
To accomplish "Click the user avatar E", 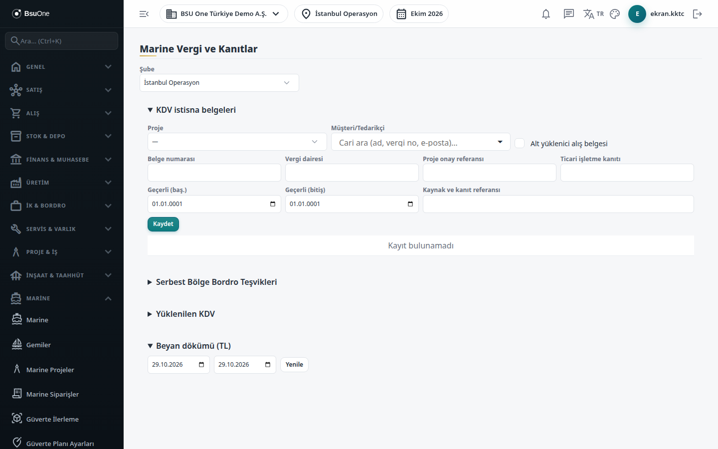I will pos(637,14).
